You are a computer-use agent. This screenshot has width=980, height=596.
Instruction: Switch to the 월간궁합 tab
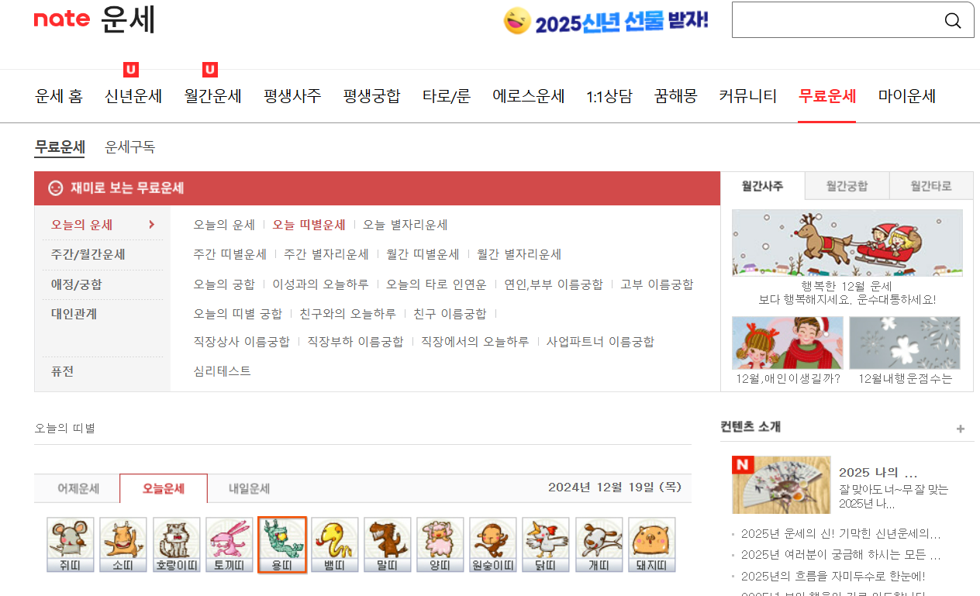tap(846, 185)
